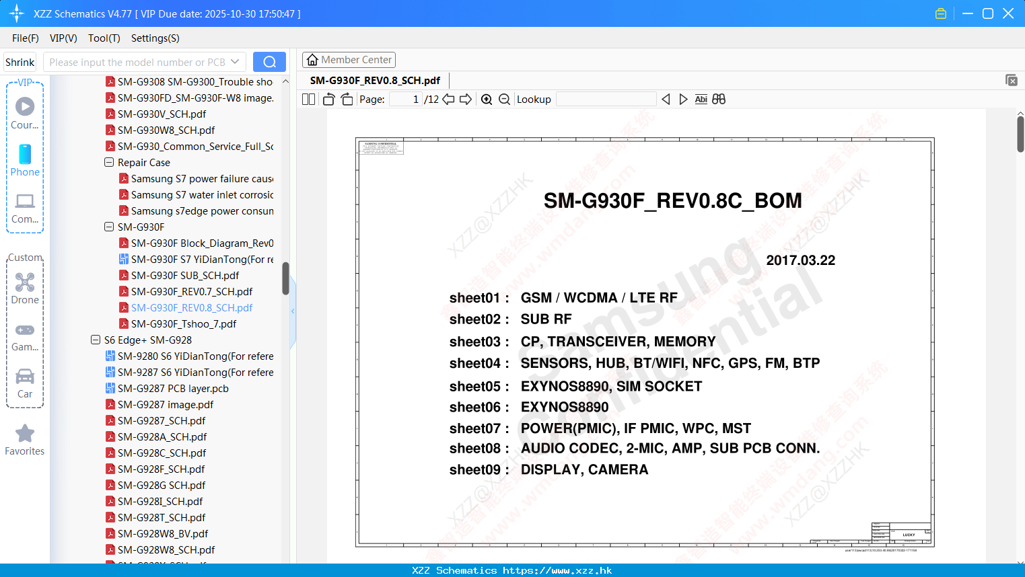The width and height of the screenshot is (1025, 577).
Task: Open the Member Center
Action: pyautogui.click(x=349, y=60)
